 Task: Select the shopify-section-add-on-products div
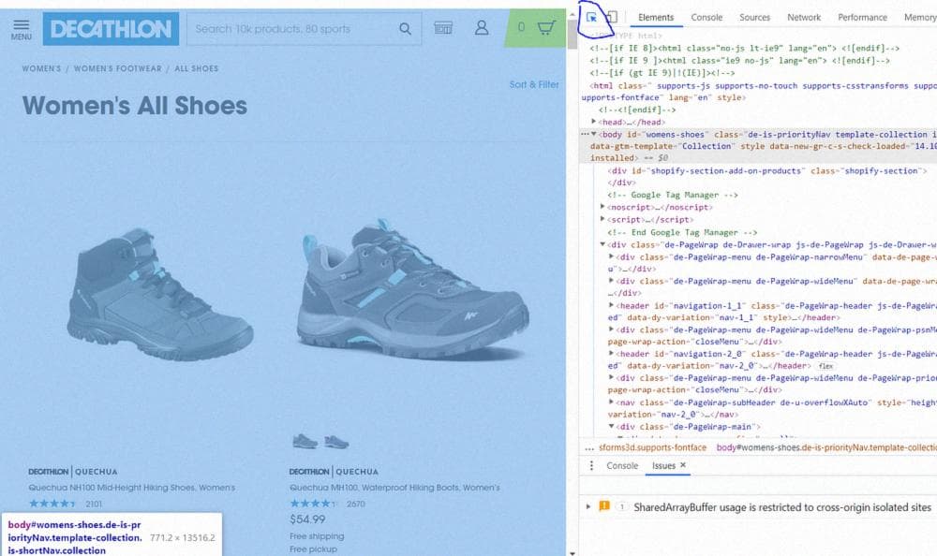766,170
